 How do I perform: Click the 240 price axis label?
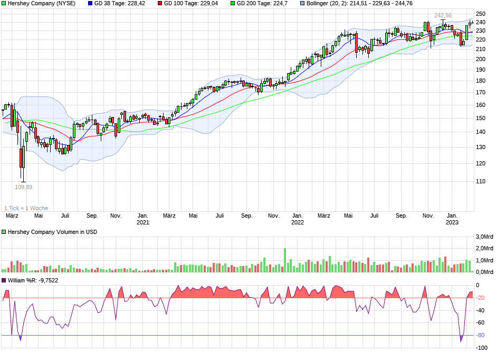(481, 23)
